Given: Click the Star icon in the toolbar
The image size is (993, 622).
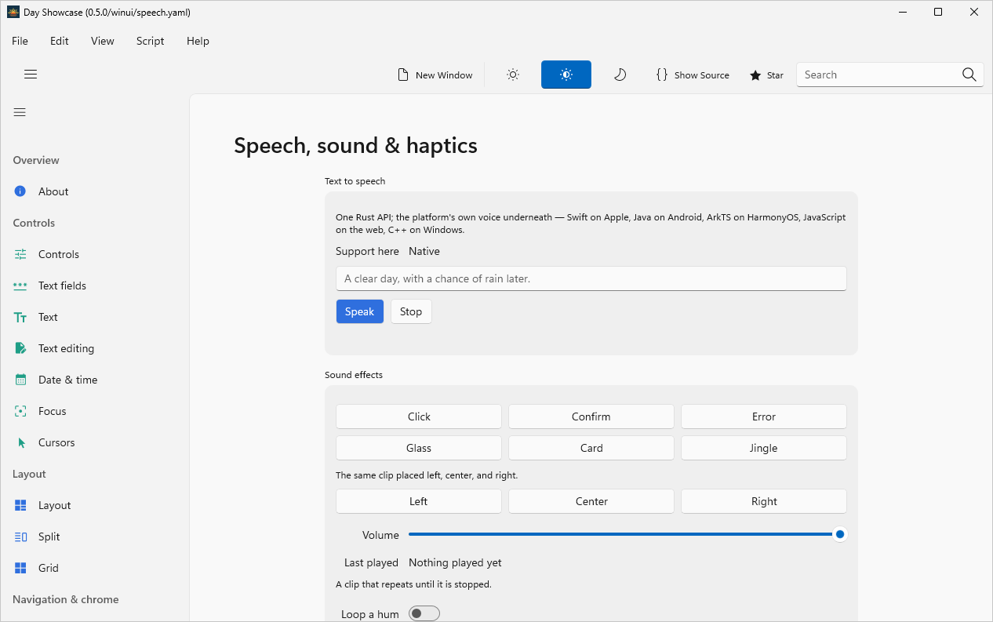Looking at the screenshot, I should tap(755, 75).
